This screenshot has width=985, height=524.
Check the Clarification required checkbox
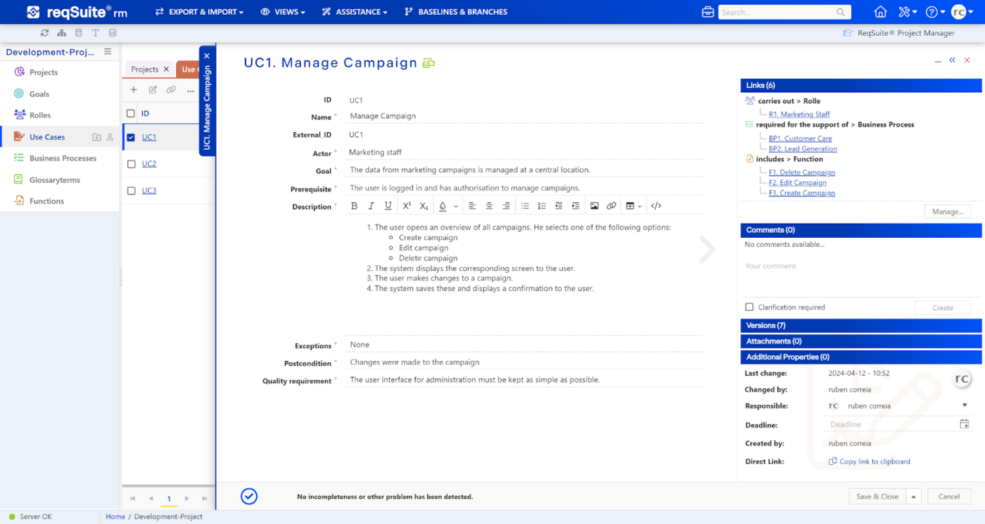749,307
